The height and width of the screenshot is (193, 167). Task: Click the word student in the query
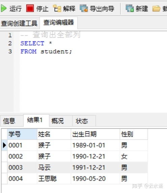pyautogui.click(x=55, y=52)
